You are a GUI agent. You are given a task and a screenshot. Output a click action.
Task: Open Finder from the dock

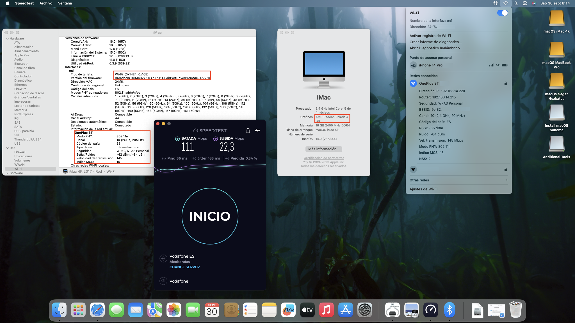(59, 310)
